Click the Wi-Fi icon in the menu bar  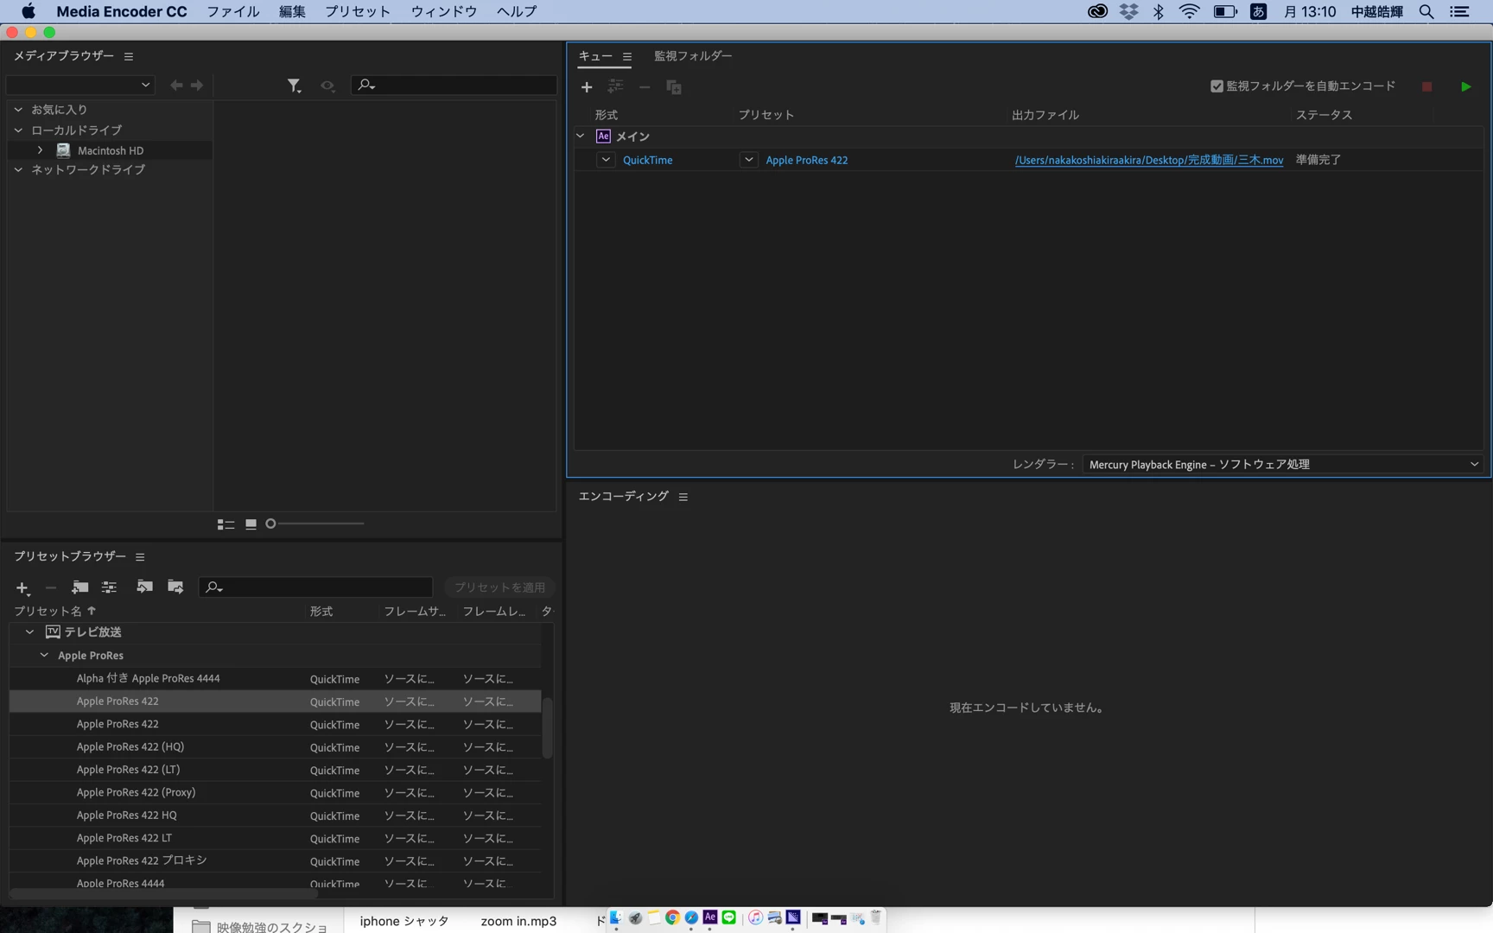pos(1190,11)
